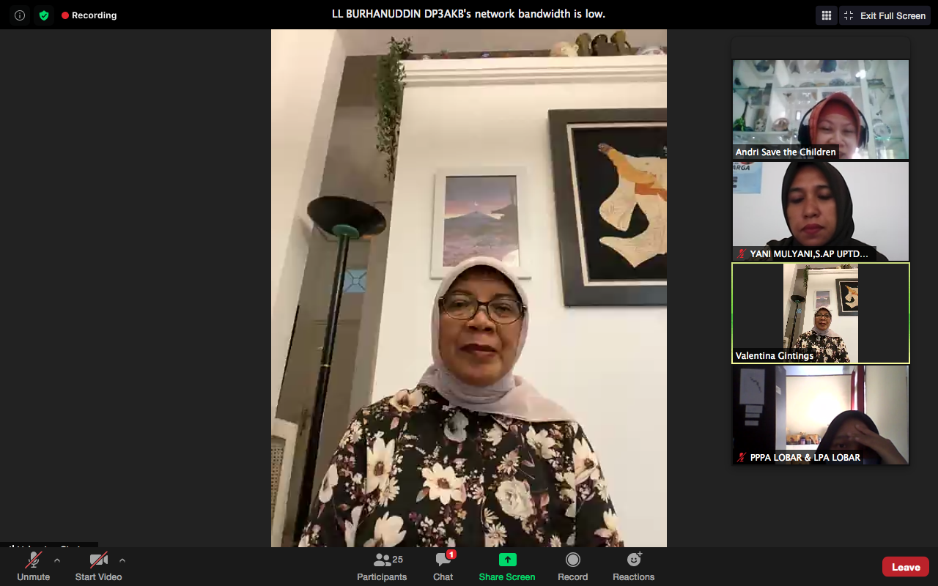Select Valentina Gintings video thumbnail
The height and width of the screenshot is (586, 938).
(x=821, y=313)
